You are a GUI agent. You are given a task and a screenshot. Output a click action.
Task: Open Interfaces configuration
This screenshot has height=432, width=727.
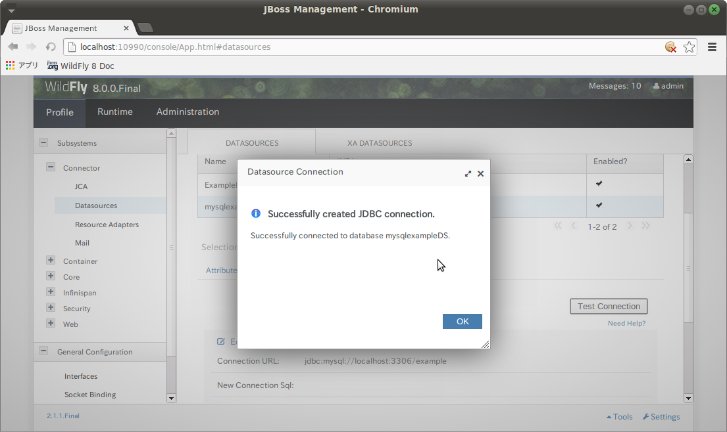point(81,376)
